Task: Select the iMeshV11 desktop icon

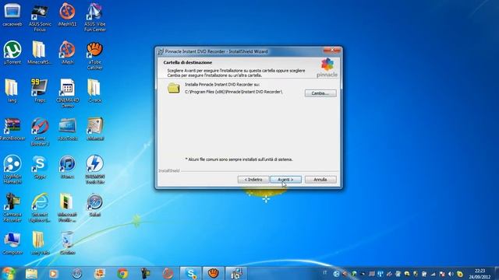Action: point(67,15)
